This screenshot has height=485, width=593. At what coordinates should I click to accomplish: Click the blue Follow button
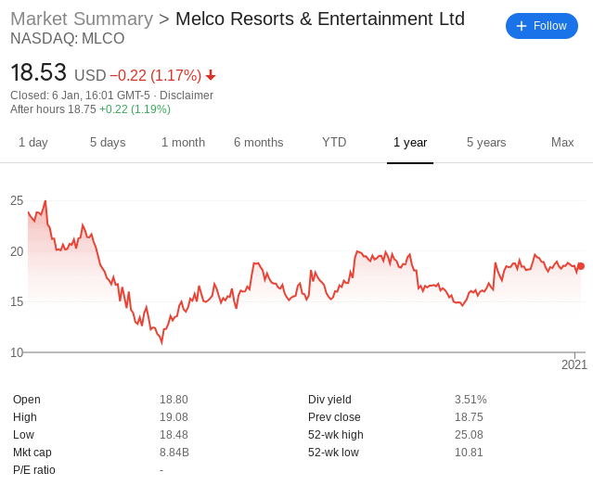[542, 26]
